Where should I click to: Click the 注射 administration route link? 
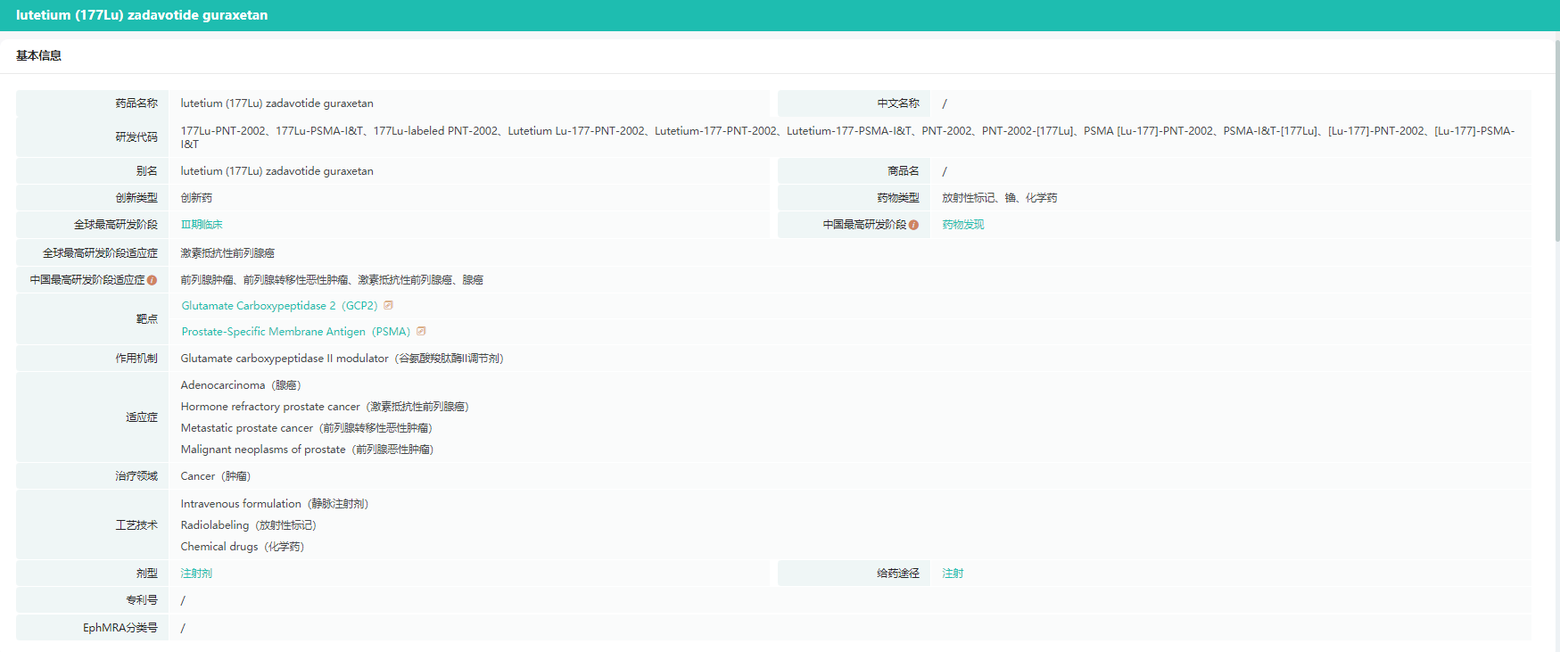pyautogui.click(x=953, y=574)
